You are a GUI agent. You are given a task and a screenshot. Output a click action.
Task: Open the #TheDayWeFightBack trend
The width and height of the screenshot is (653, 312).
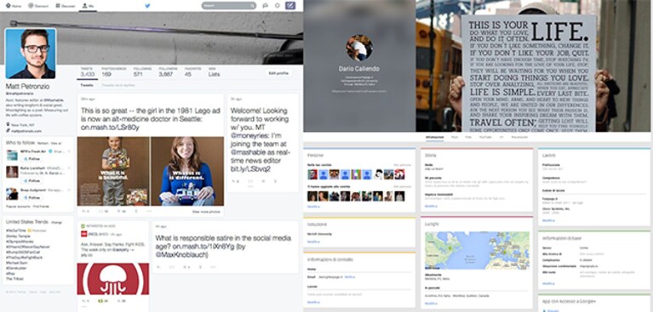[24, 257]
